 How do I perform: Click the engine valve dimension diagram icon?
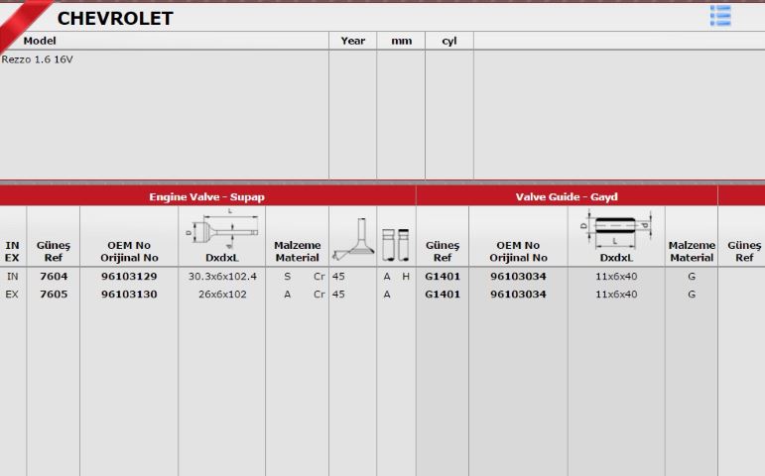[222, 229]
